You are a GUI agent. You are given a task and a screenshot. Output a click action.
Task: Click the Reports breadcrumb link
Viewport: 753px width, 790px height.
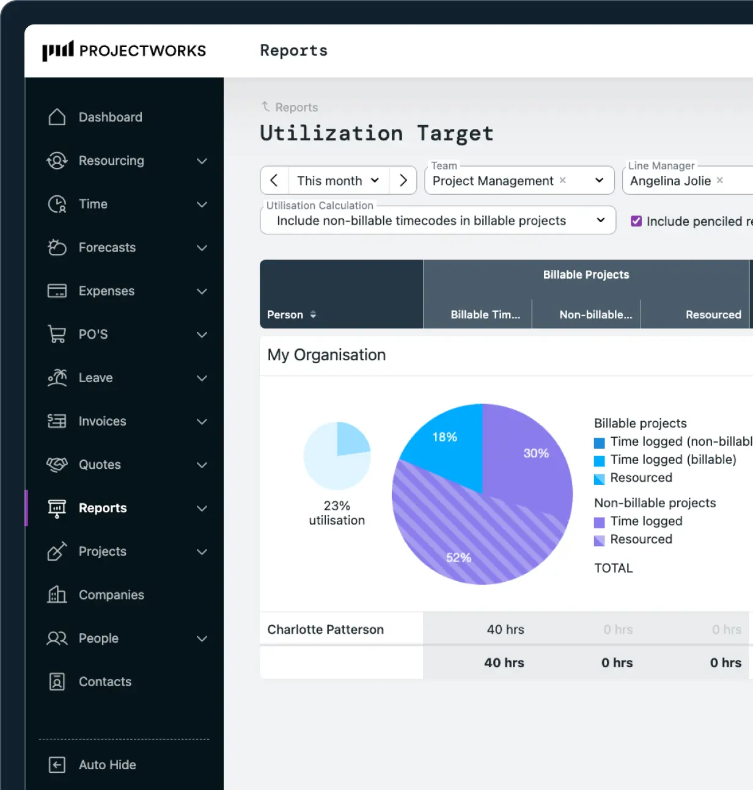pyautogui.click(x=296, y=107)
